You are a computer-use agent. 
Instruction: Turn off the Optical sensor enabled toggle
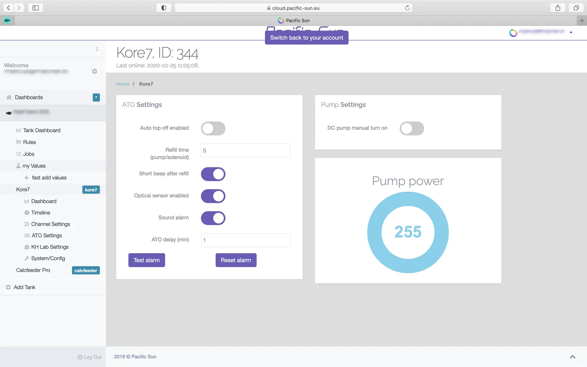213,196
